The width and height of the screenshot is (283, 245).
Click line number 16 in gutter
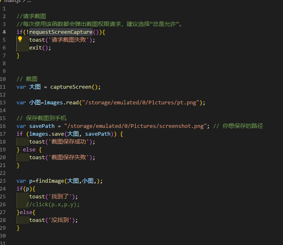coord(3,126)
